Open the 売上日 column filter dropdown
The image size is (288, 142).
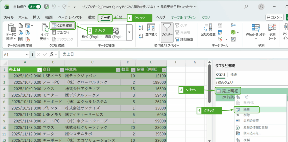(39, 70)
